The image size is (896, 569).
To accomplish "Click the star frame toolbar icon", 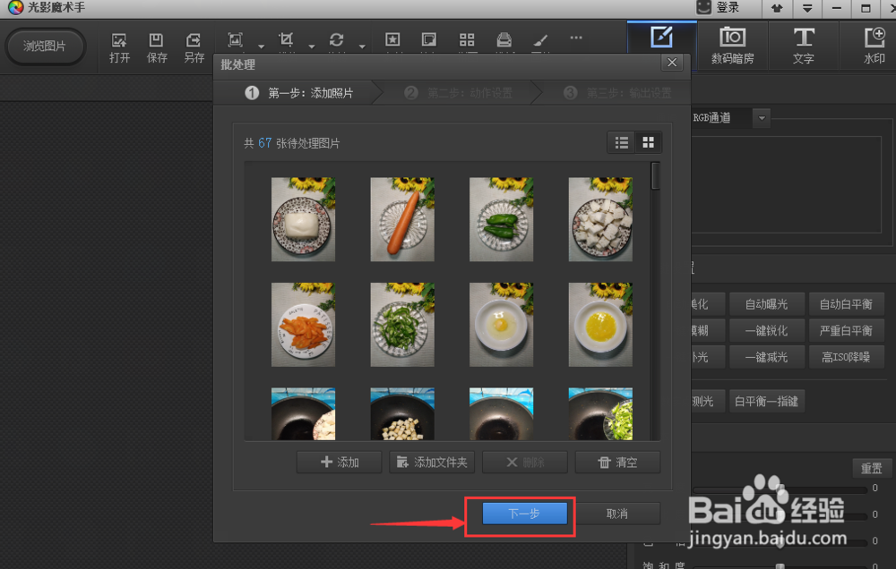I will tap(392, 39).
